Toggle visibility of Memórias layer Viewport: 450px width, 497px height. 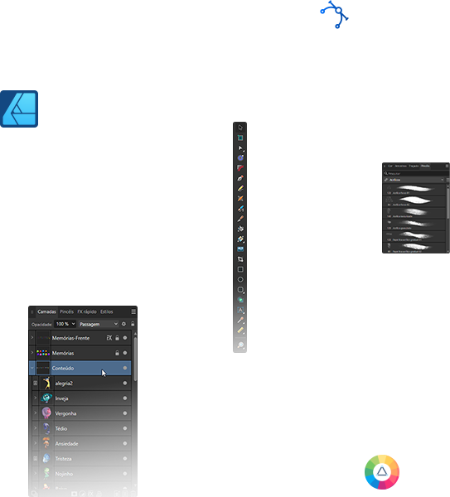pos(125,353)
